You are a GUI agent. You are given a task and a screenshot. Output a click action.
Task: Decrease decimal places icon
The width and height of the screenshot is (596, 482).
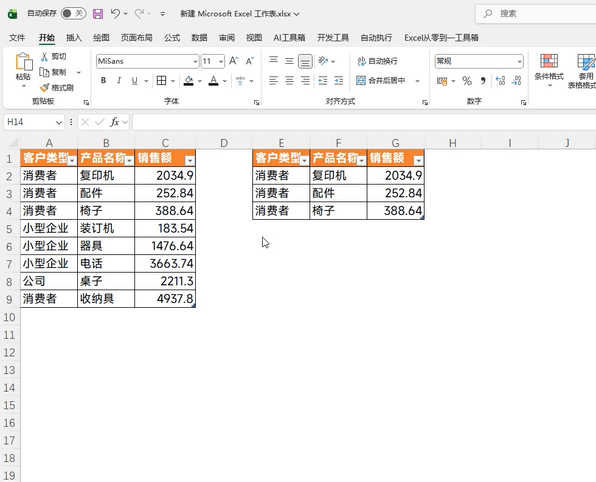click(x=516, y=81)
